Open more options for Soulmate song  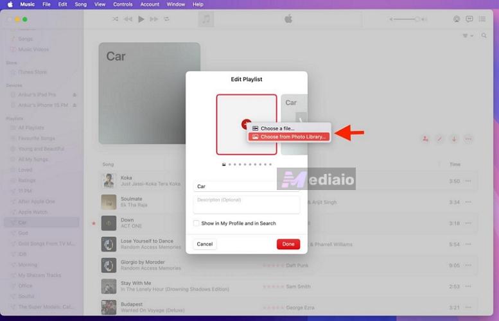point(468,202)
